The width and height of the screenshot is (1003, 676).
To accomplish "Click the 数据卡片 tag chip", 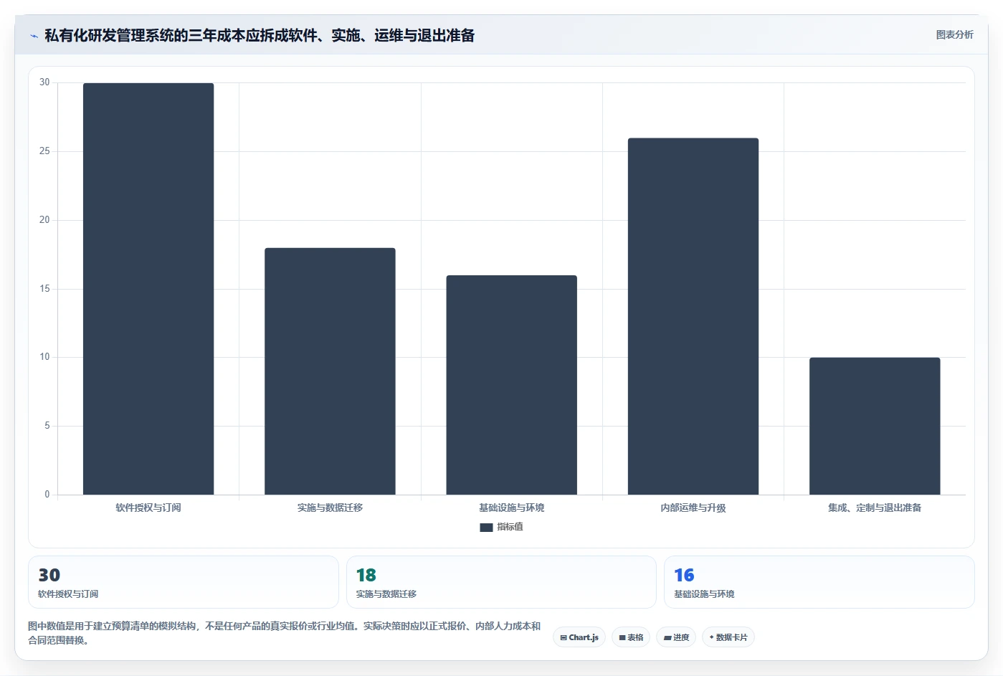I will pos(728,637).
